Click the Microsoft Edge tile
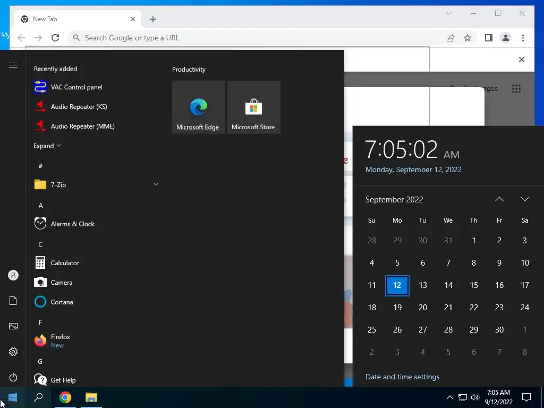The width and height of the screenshot is (544, 408). (199, 107)
